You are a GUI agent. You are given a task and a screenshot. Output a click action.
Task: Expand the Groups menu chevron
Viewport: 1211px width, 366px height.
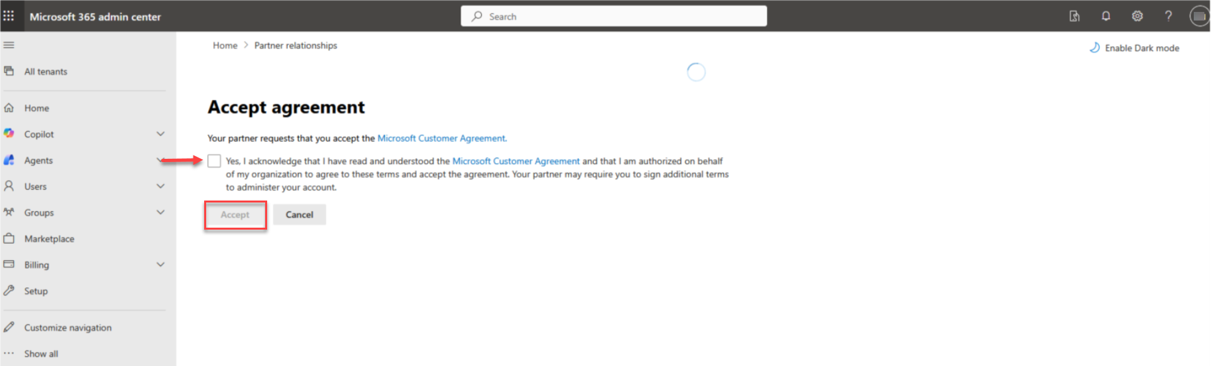pos(160,212)
